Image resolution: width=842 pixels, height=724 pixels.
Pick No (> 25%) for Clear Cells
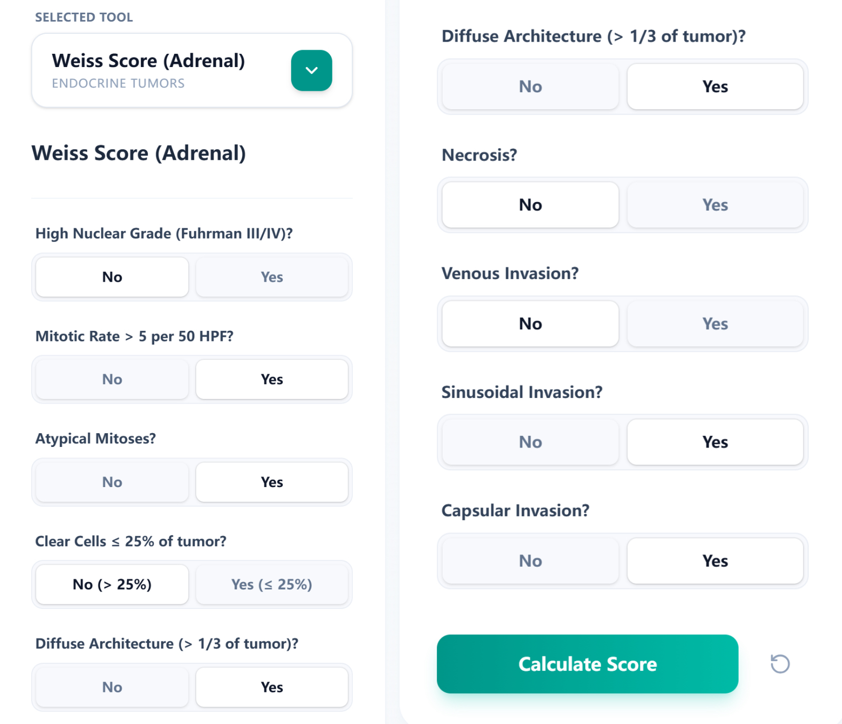tap(111, 584)
